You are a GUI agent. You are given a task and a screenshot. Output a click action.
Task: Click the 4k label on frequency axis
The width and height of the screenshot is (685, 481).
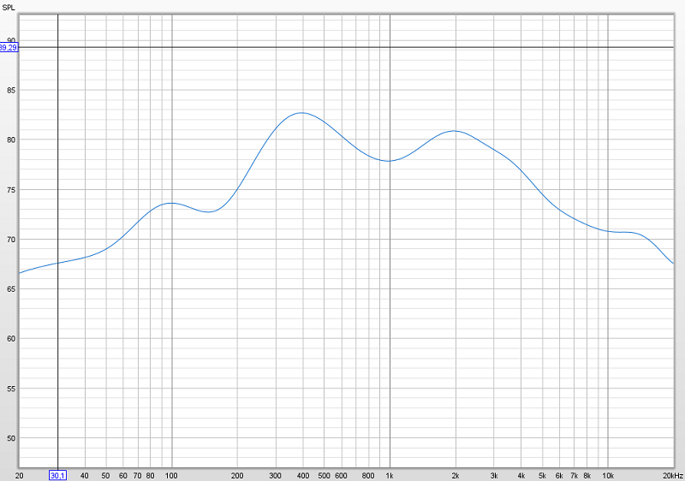[521, 476]
